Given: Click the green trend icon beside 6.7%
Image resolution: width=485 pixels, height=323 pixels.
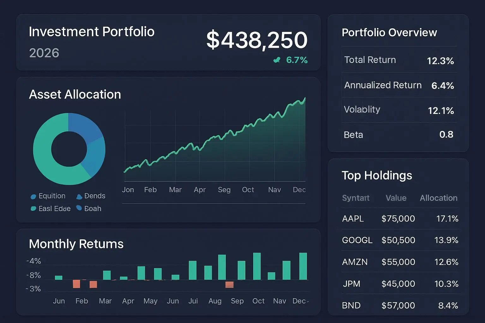Looking at the screenshot, I should pyautogui.click(x=277, y=60).
